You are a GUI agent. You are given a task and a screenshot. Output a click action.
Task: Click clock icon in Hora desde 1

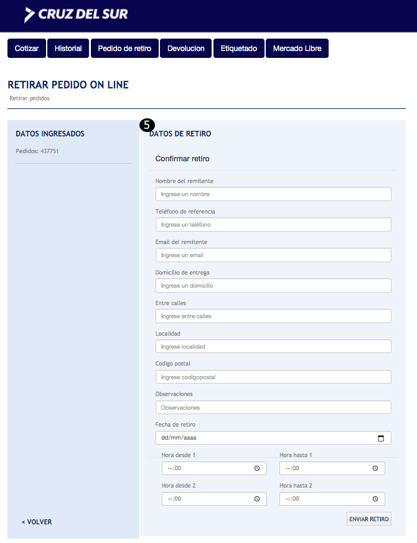(x=257, y=468)
